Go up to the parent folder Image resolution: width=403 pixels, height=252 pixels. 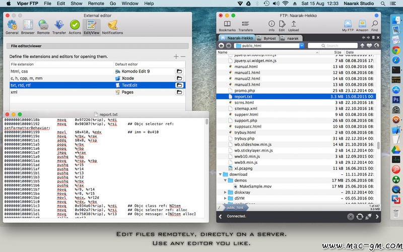pyautogui.click(x=362, y=45)
